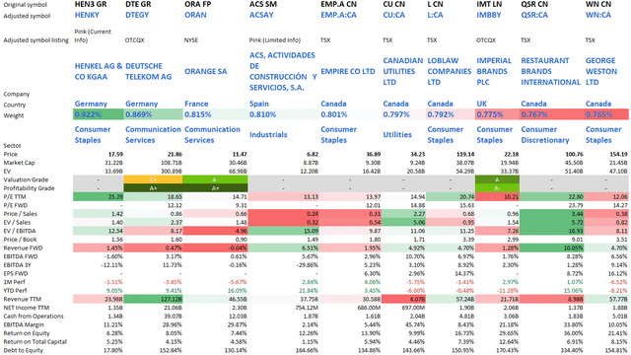Screen dimensions: 631x355
Task: Click the Empire Co Ltd company name
Action: click(348, 71)
